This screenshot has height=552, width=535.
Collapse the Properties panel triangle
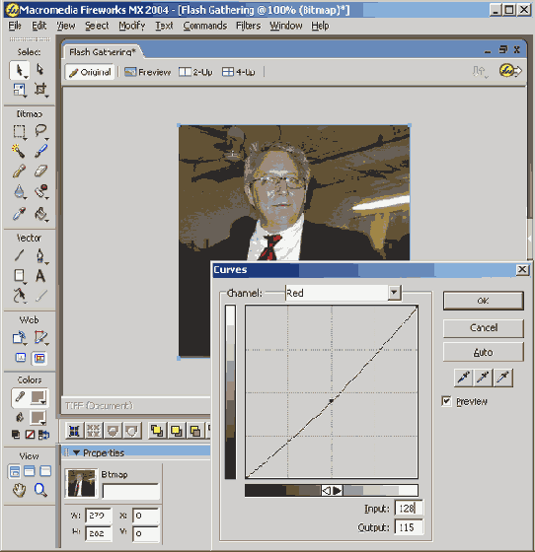point(76,452)
